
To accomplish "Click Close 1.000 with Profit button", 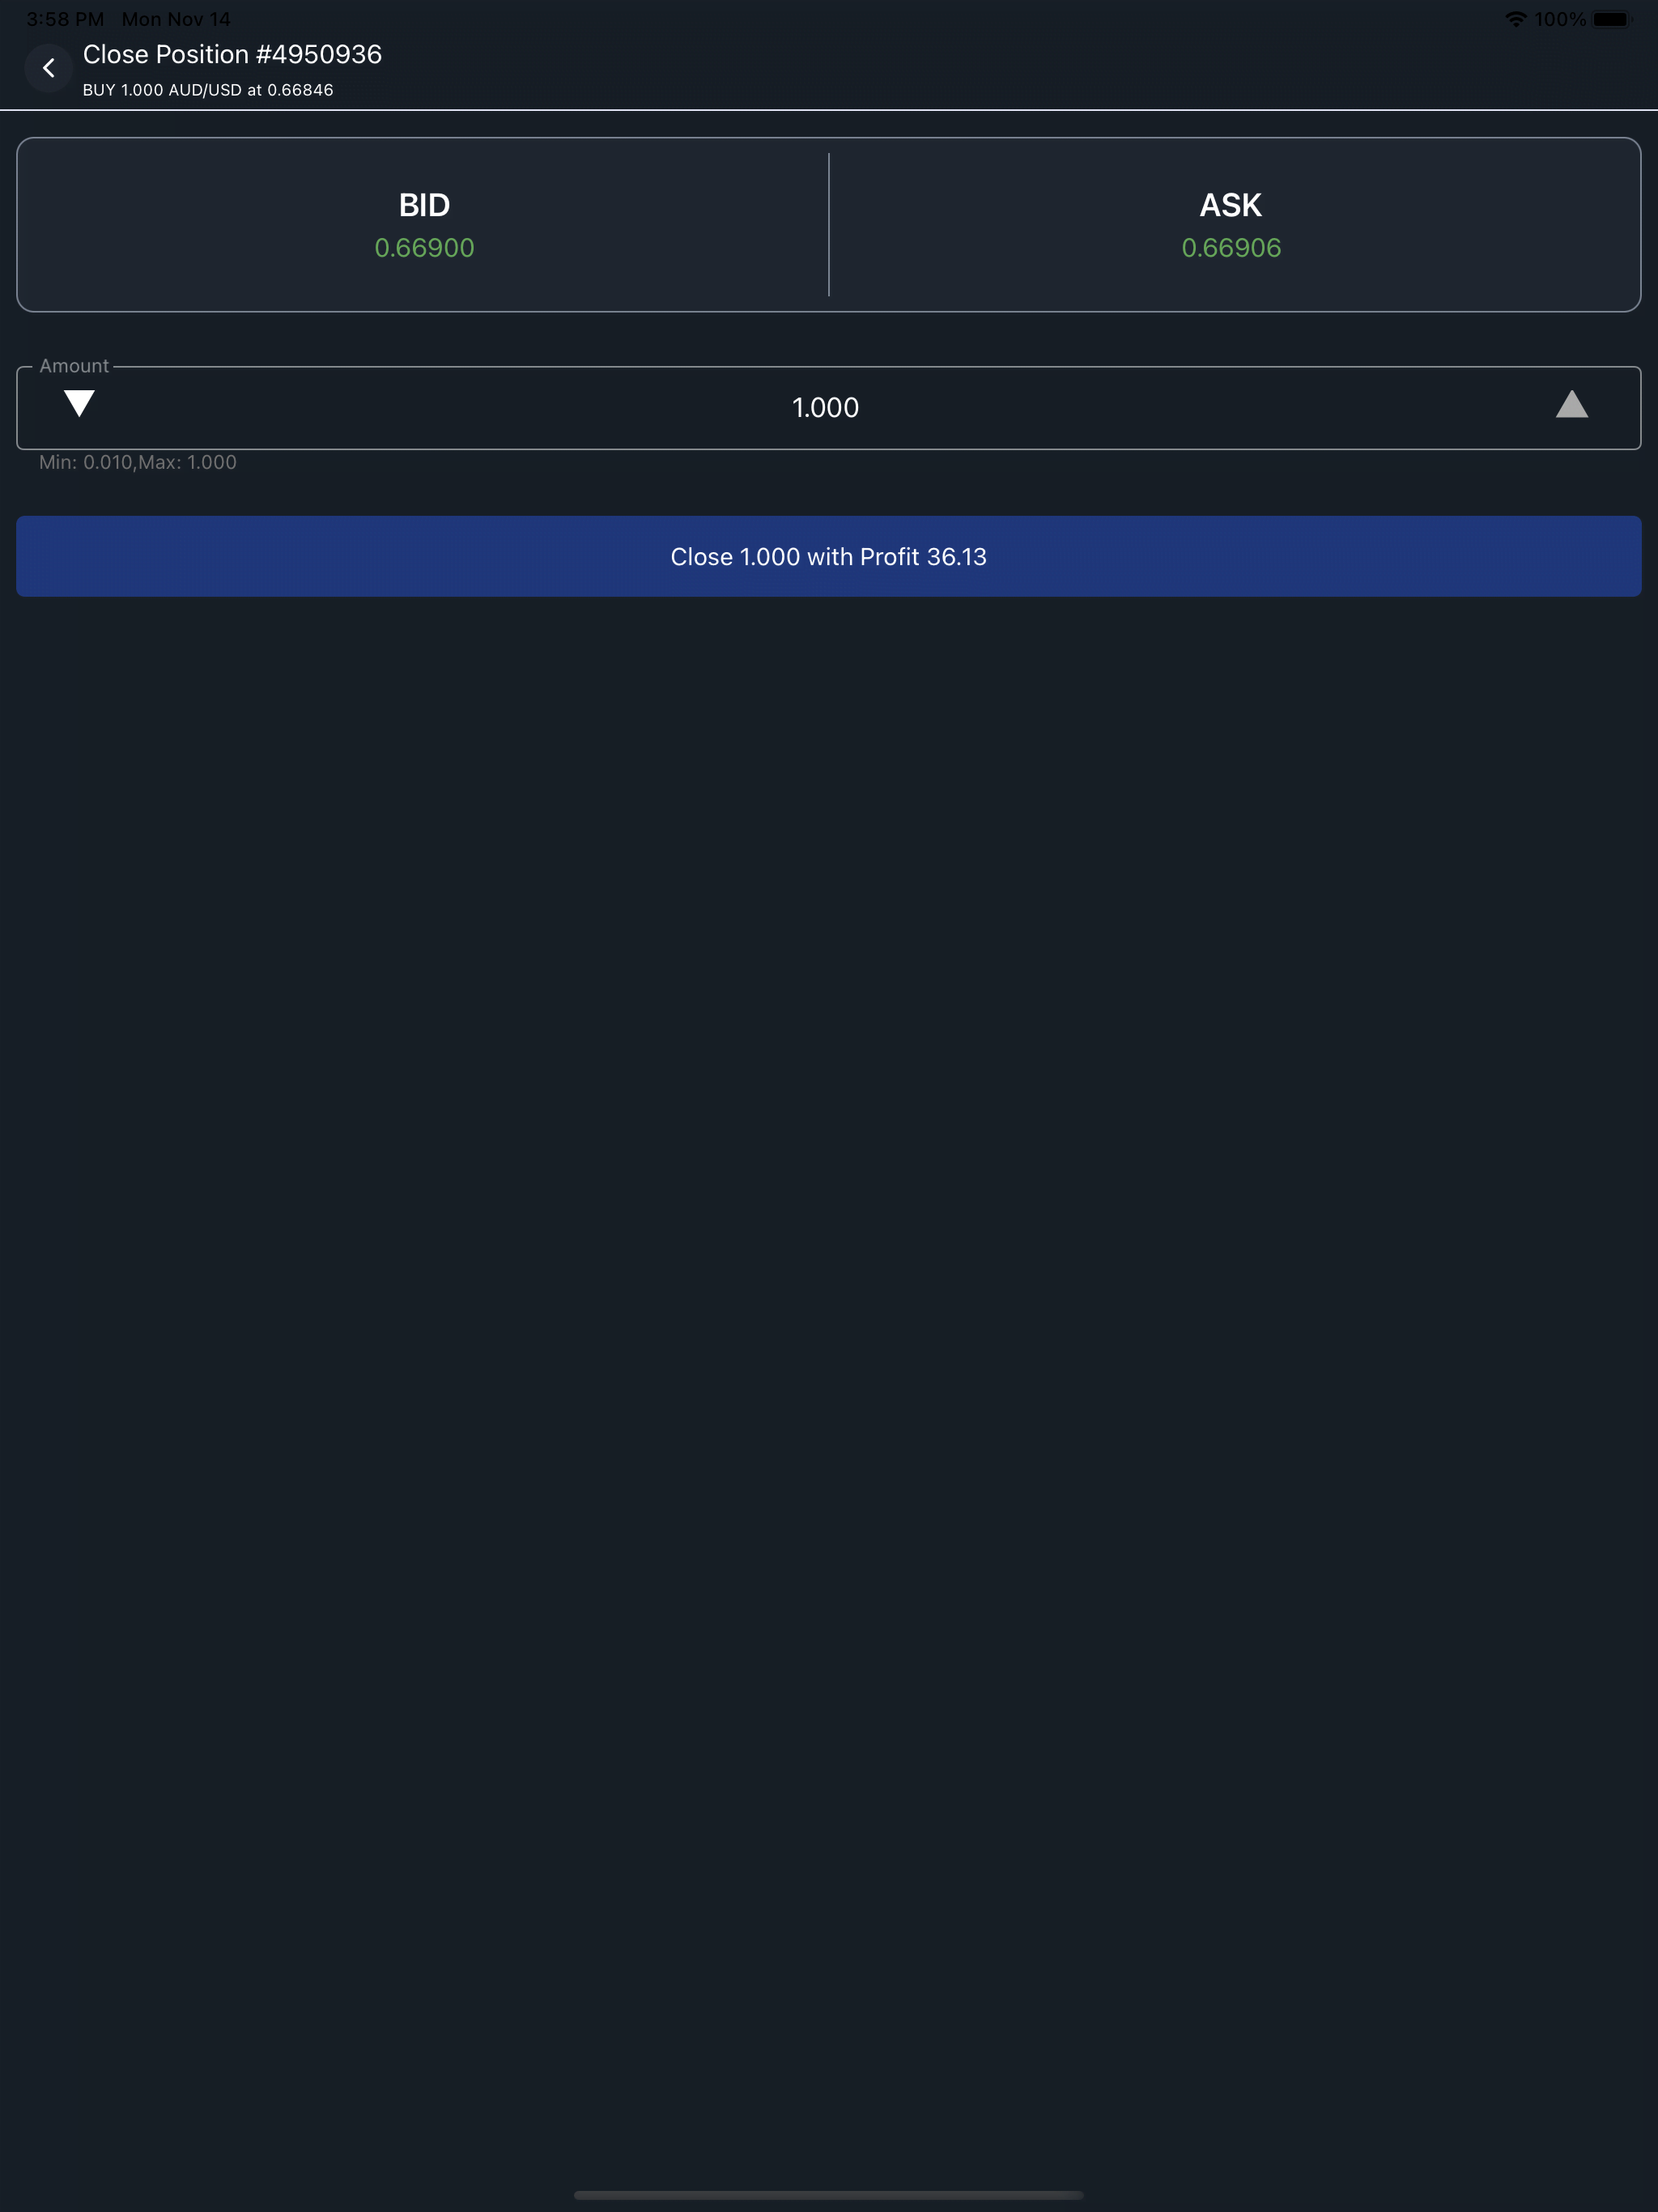I will coord(828,557).
